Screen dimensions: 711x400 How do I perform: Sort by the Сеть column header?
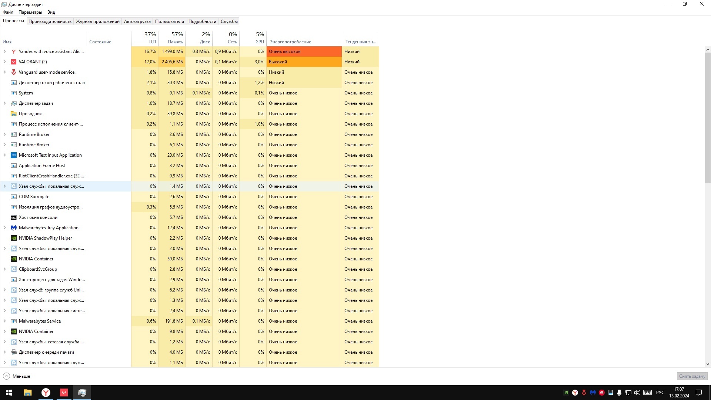(226, 38)
